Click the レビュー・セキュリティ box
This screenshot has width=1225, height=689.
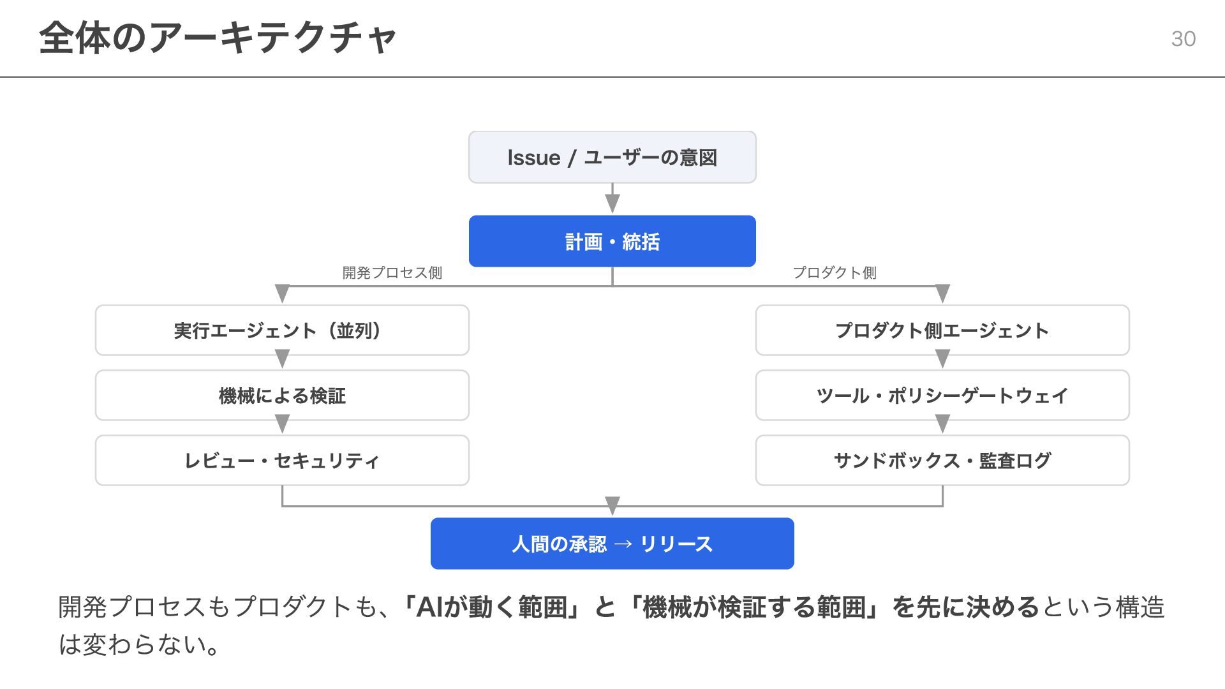282,461
